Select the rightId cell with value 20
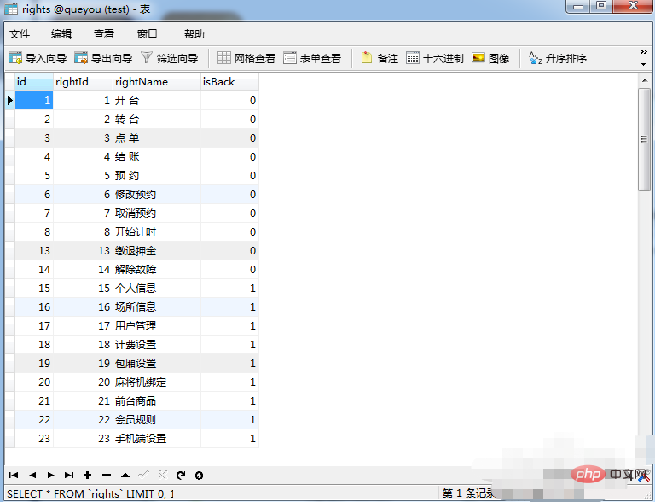655x502 pixels. click(83, 382)
